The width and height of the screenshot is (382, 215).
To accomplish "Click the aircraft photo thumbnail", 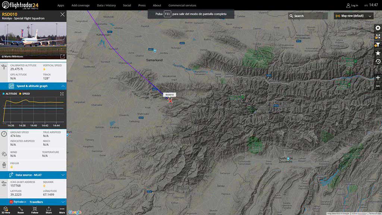I will pos(33,40).
